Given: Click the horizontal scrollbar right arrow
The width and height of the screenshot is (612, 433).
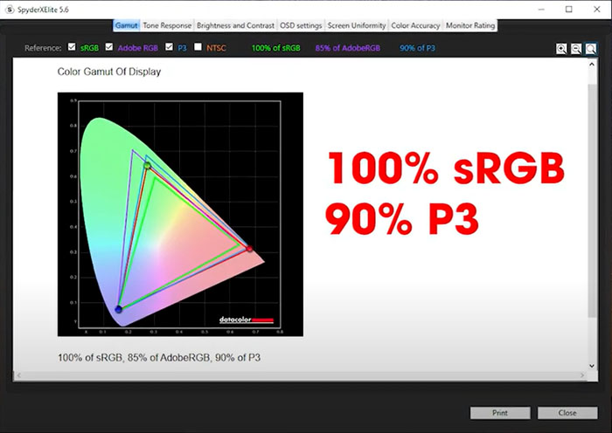Looking at the screenshot, I should (582, 375).
